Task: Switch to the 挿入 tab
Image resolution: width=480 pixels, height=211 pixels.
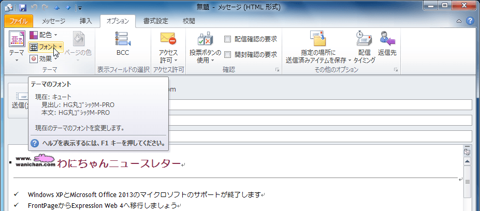Action: [x=85, y=21]
